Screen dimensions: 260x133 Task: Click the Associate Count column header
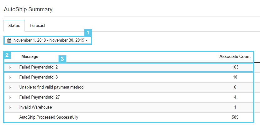[x=235, y=57]
